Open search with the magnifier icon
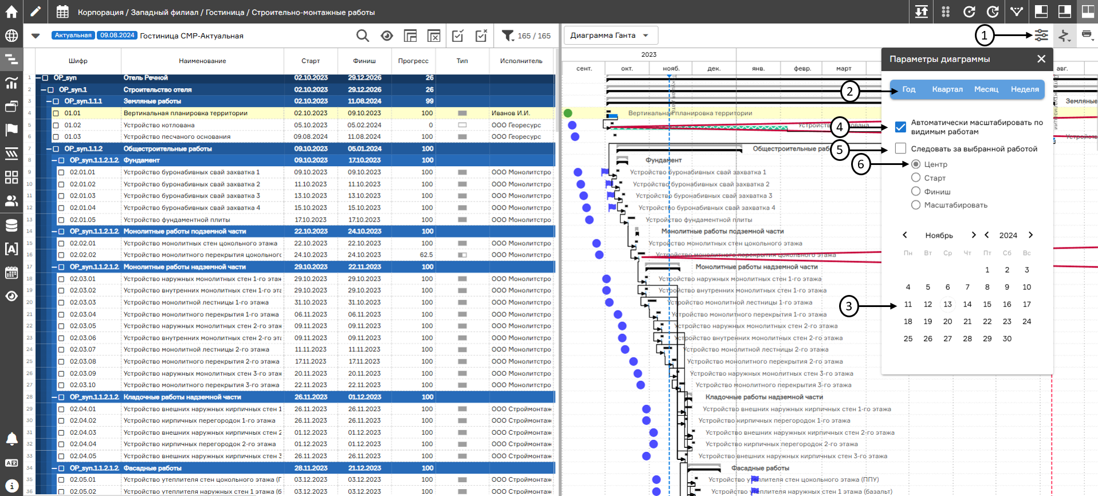Screen dimensions: 1098x496 [363, 36]
